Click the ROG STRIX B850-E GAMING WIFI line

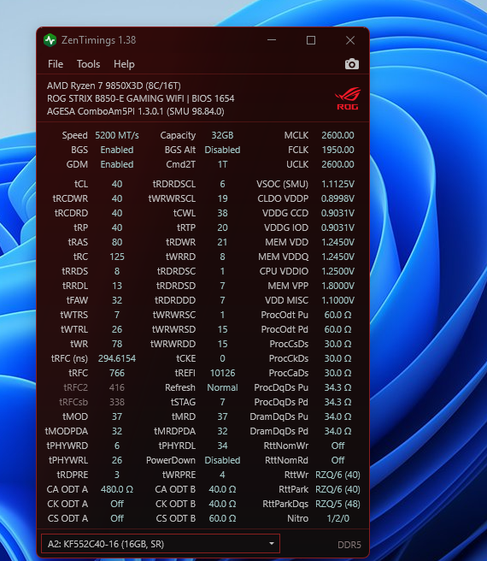tap(140, 98)
